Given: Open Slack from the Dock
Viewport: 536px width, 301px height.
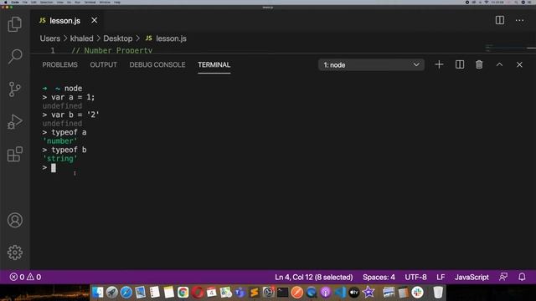Looking at the screenshot, I should click(417, 293).
